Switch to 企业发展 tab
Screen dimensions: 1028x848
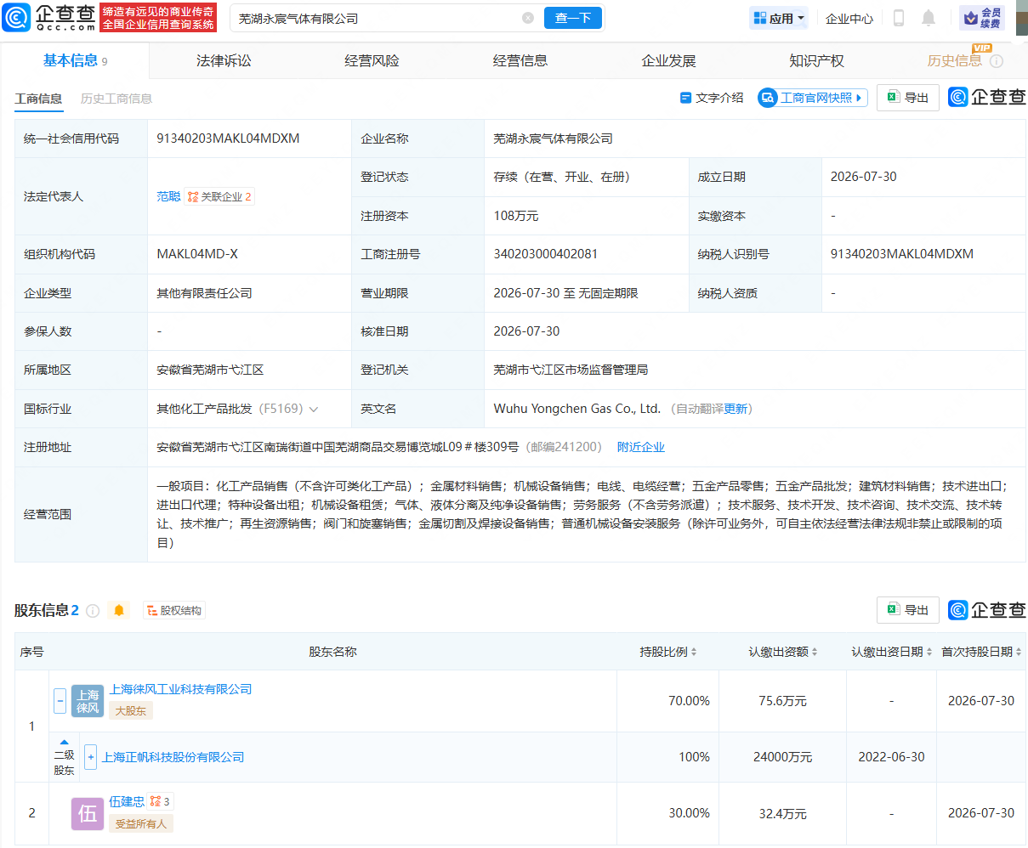point(668,60)
